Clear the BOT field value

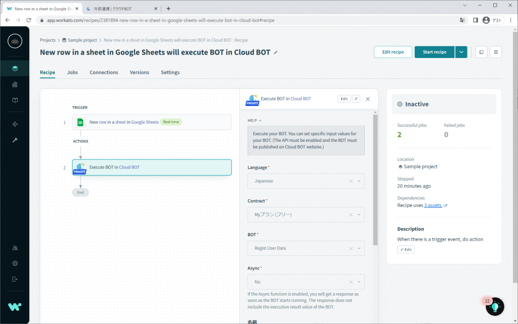click(x=351, y=248)
